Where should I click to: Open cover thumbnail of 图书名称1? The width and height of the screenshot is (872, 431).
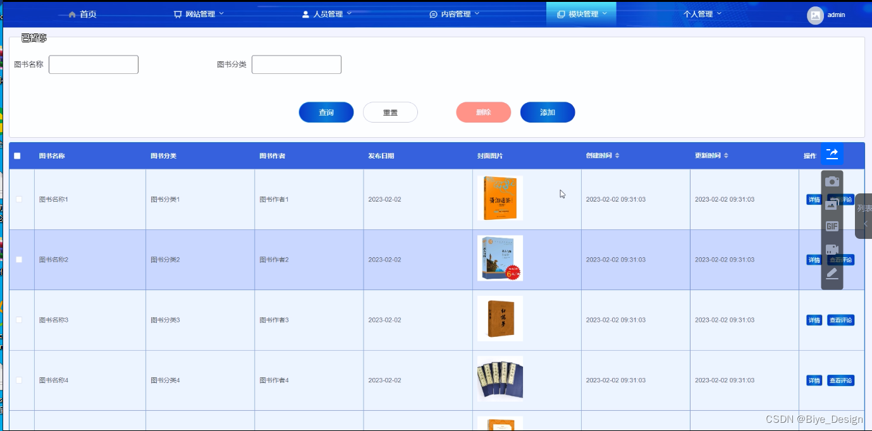tap(500, 198)
